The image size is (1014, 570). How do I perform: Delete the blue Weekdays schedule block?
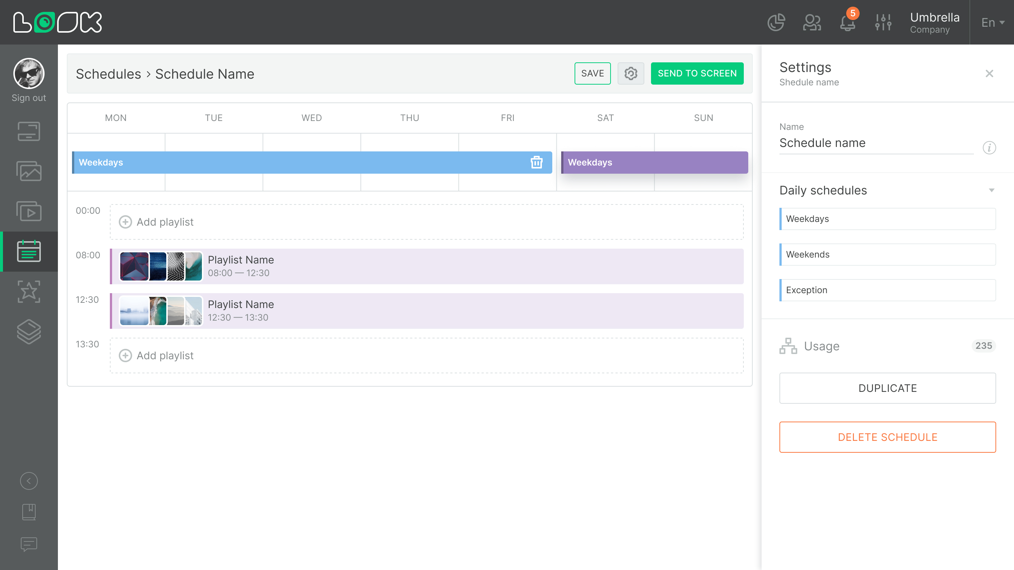(537, 162)
